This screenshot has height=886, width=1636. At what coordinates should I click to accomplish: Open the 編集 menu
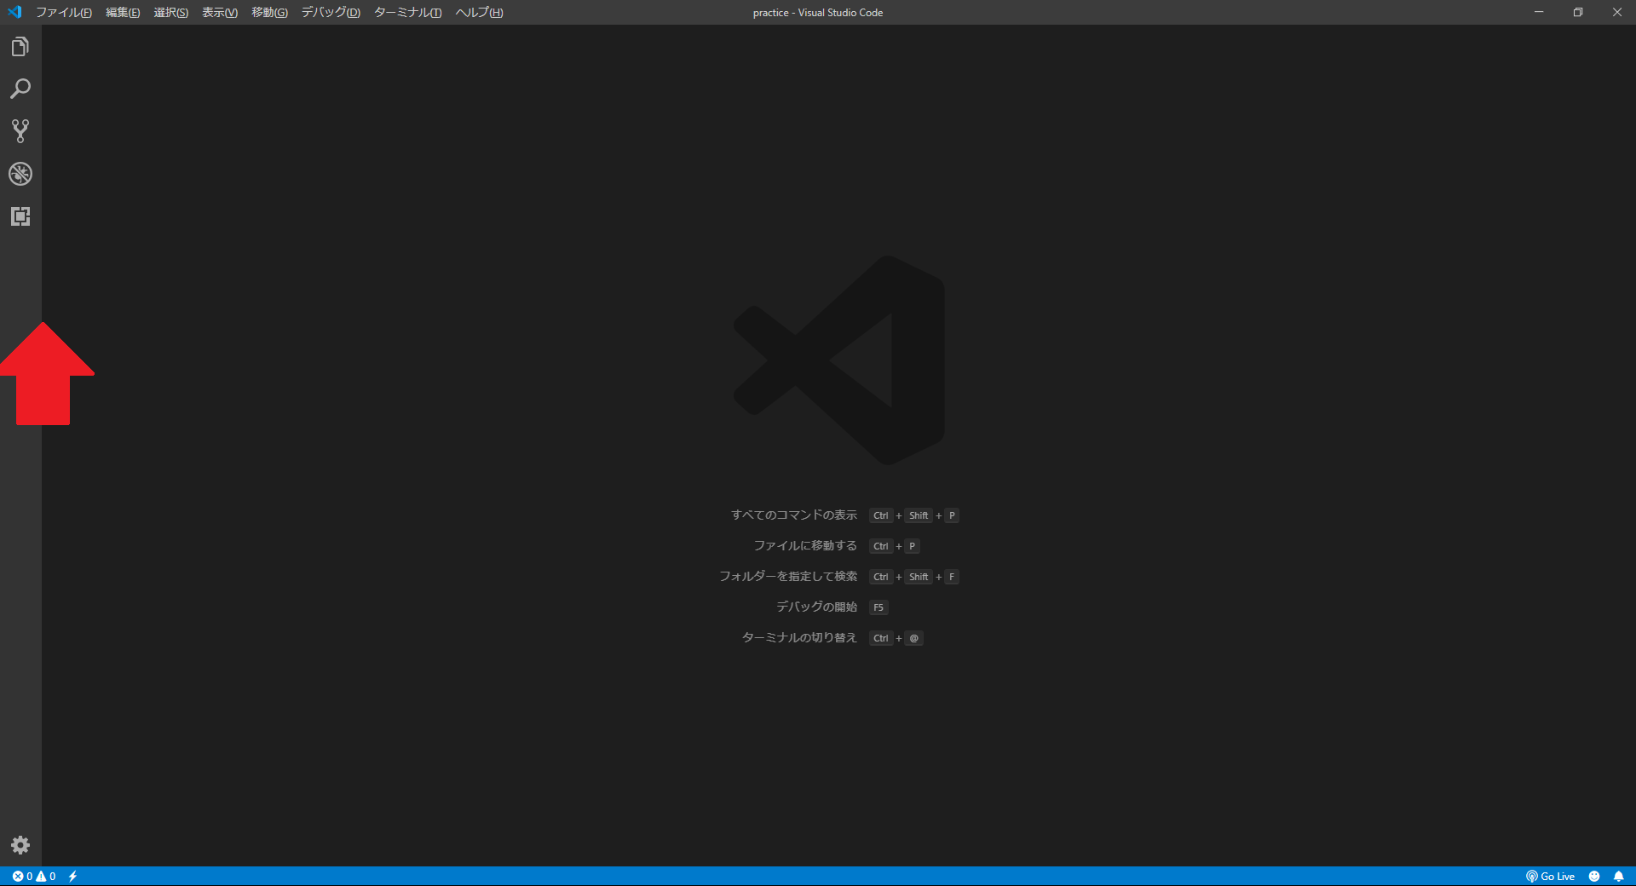point(122,12)
